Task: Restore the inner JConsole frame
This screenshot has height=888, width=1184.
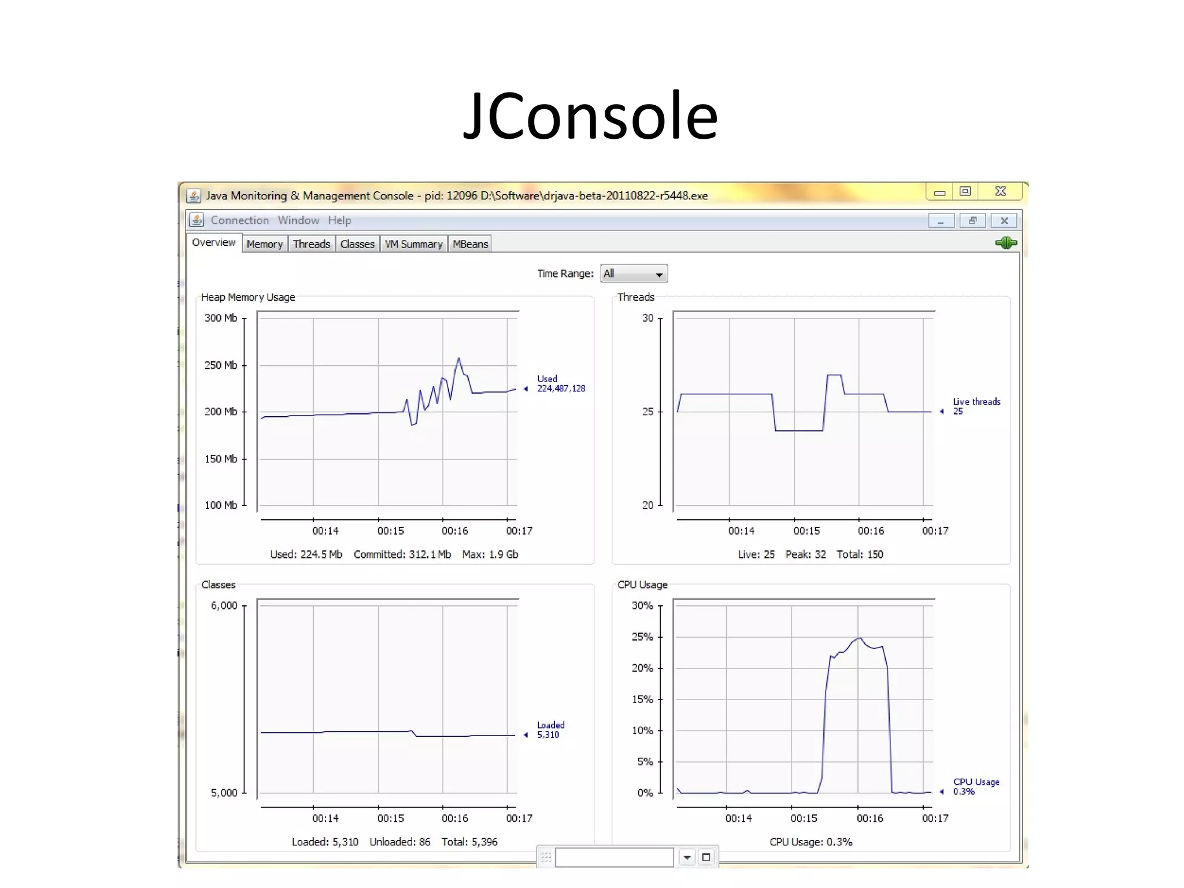Action: coord(972,220)
